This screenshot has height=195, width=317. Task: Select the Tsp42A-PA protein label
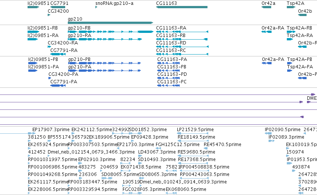pyautogui.click(x=300, y=67)
